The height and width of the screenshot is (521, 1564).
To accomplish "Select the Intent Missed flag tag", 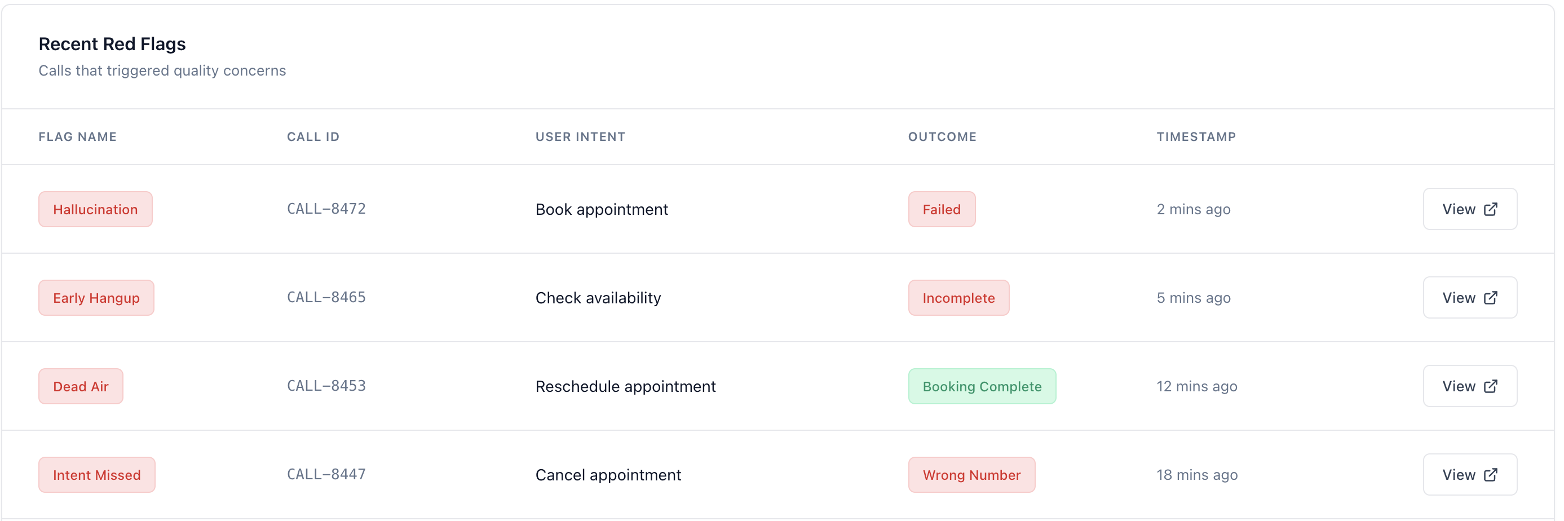I will pos(96,475).
